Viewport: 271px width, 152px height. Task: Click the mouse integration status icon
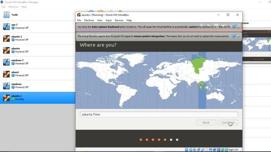pyautogui.click(x=223, y=149)
